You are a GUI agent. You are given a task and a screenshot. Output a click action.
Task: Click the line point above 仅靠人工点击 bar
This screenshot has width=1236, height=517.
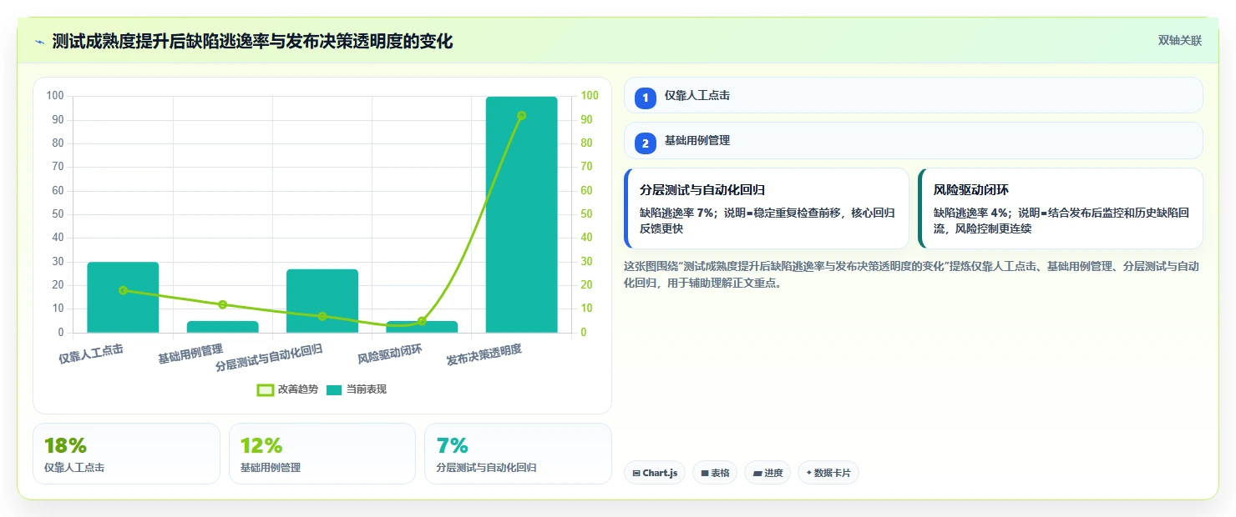point(123,290)
